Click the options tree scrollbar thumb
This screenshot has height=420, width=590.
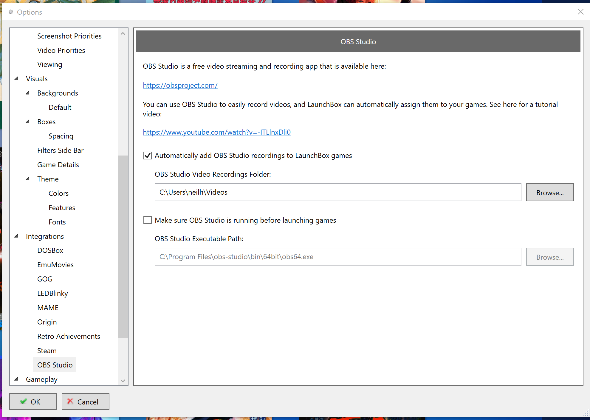(x=123, y=247)
